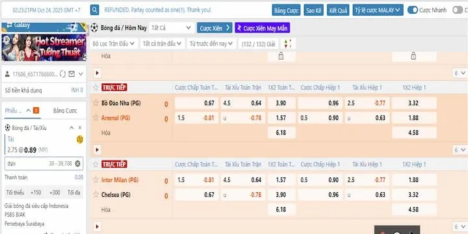Star the Bồ Đào Nha match header
Viewport: 468px width, 234px height.
96,88
